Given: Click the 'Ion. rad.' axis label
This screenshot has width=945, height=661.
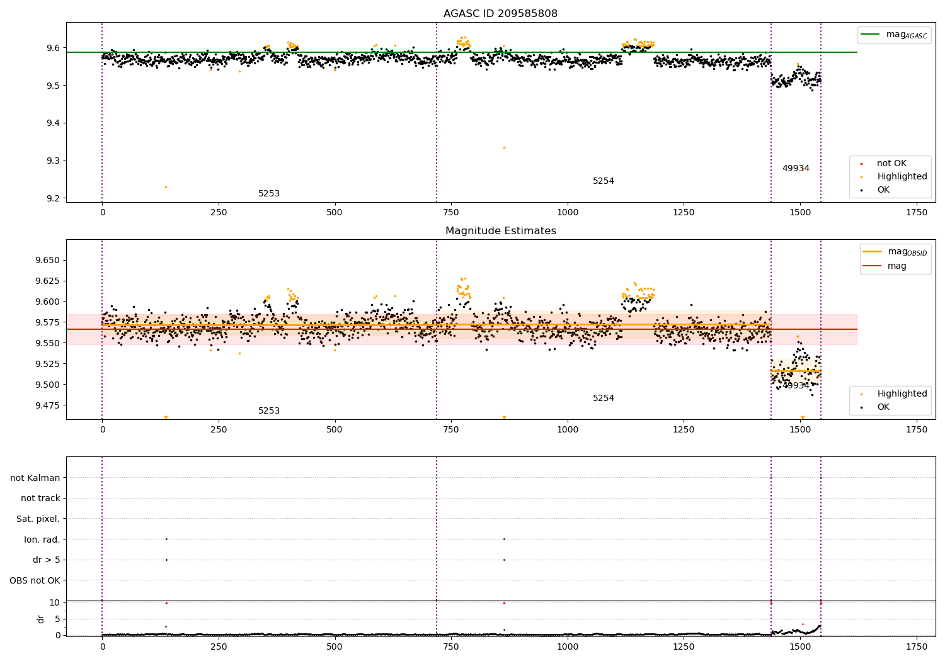Looking at the screenshot, I should (42, 540).
